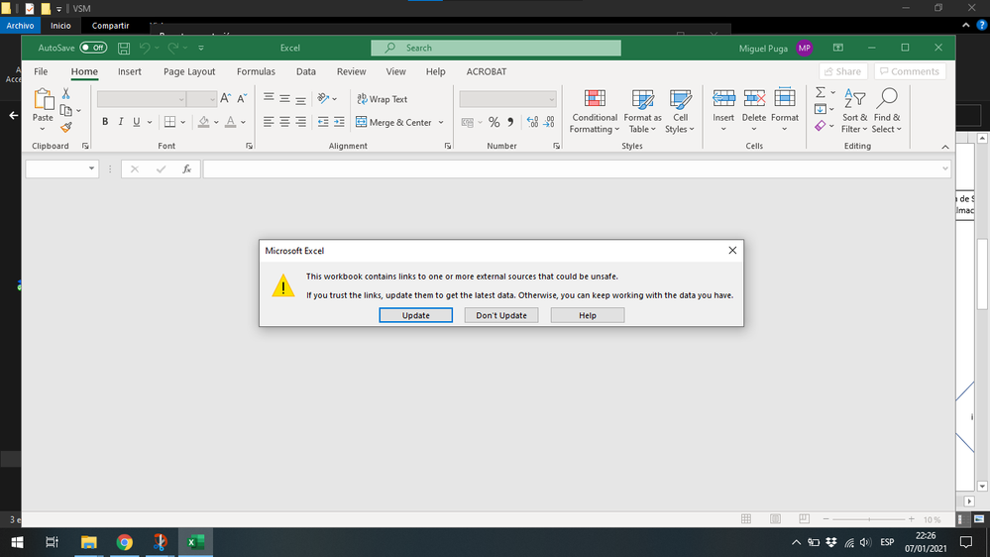Click the Delete cells icon
Viewport: 990px width, 557px height.
pyautogui.click(x=754, y=98)
